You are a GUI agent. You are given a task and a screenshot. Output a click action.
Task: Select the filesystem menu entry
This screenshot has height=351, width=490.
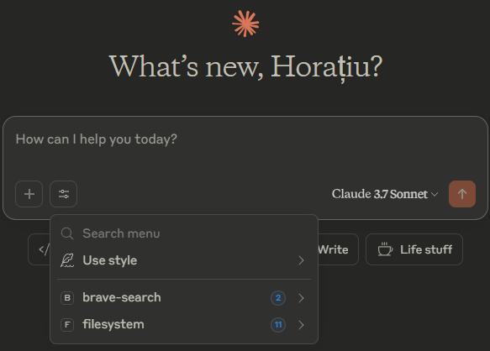coord(184,325)
